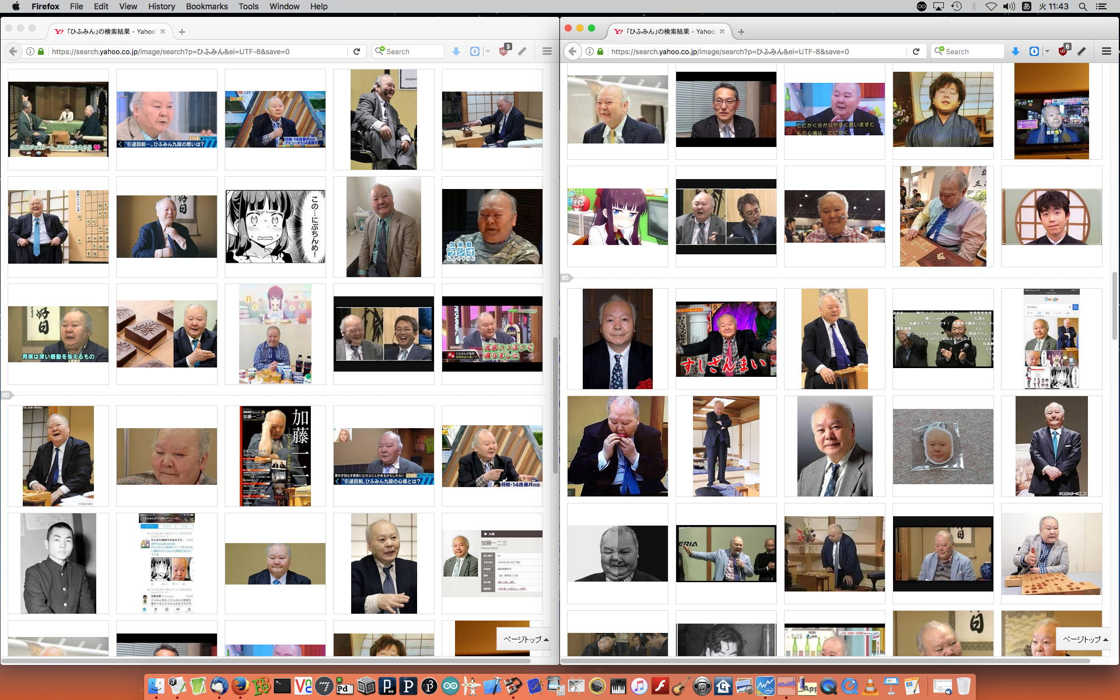Image resolution: width=1120 pixels, height=700 pixels.
Task: Click the downloads arrow in right window toolbar
Action: point(1016,51)
